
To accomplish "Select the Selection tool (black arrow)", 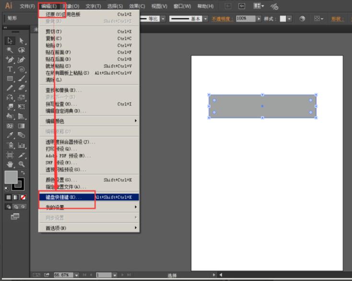I will tap(10, 41).
